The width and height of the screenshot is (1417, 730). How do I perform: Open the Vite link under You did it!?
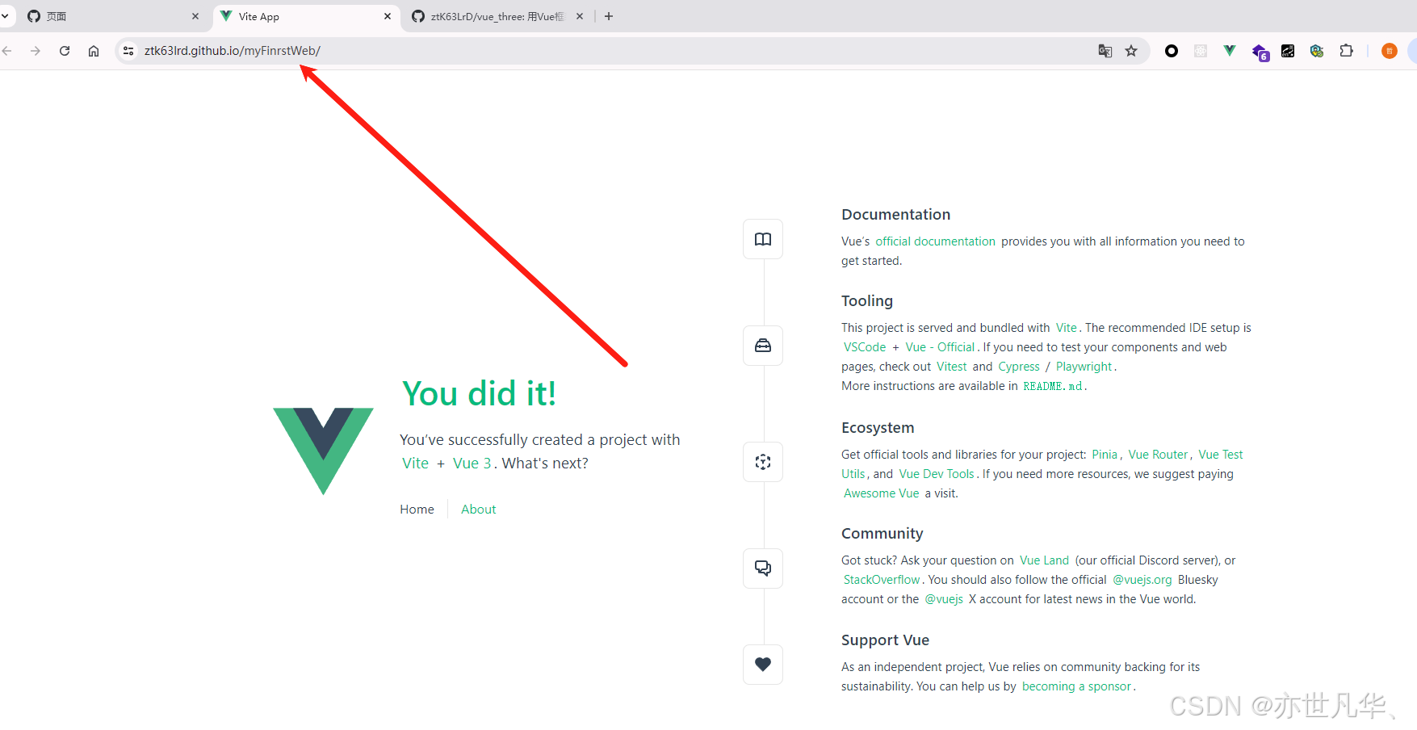coord(416,464)
